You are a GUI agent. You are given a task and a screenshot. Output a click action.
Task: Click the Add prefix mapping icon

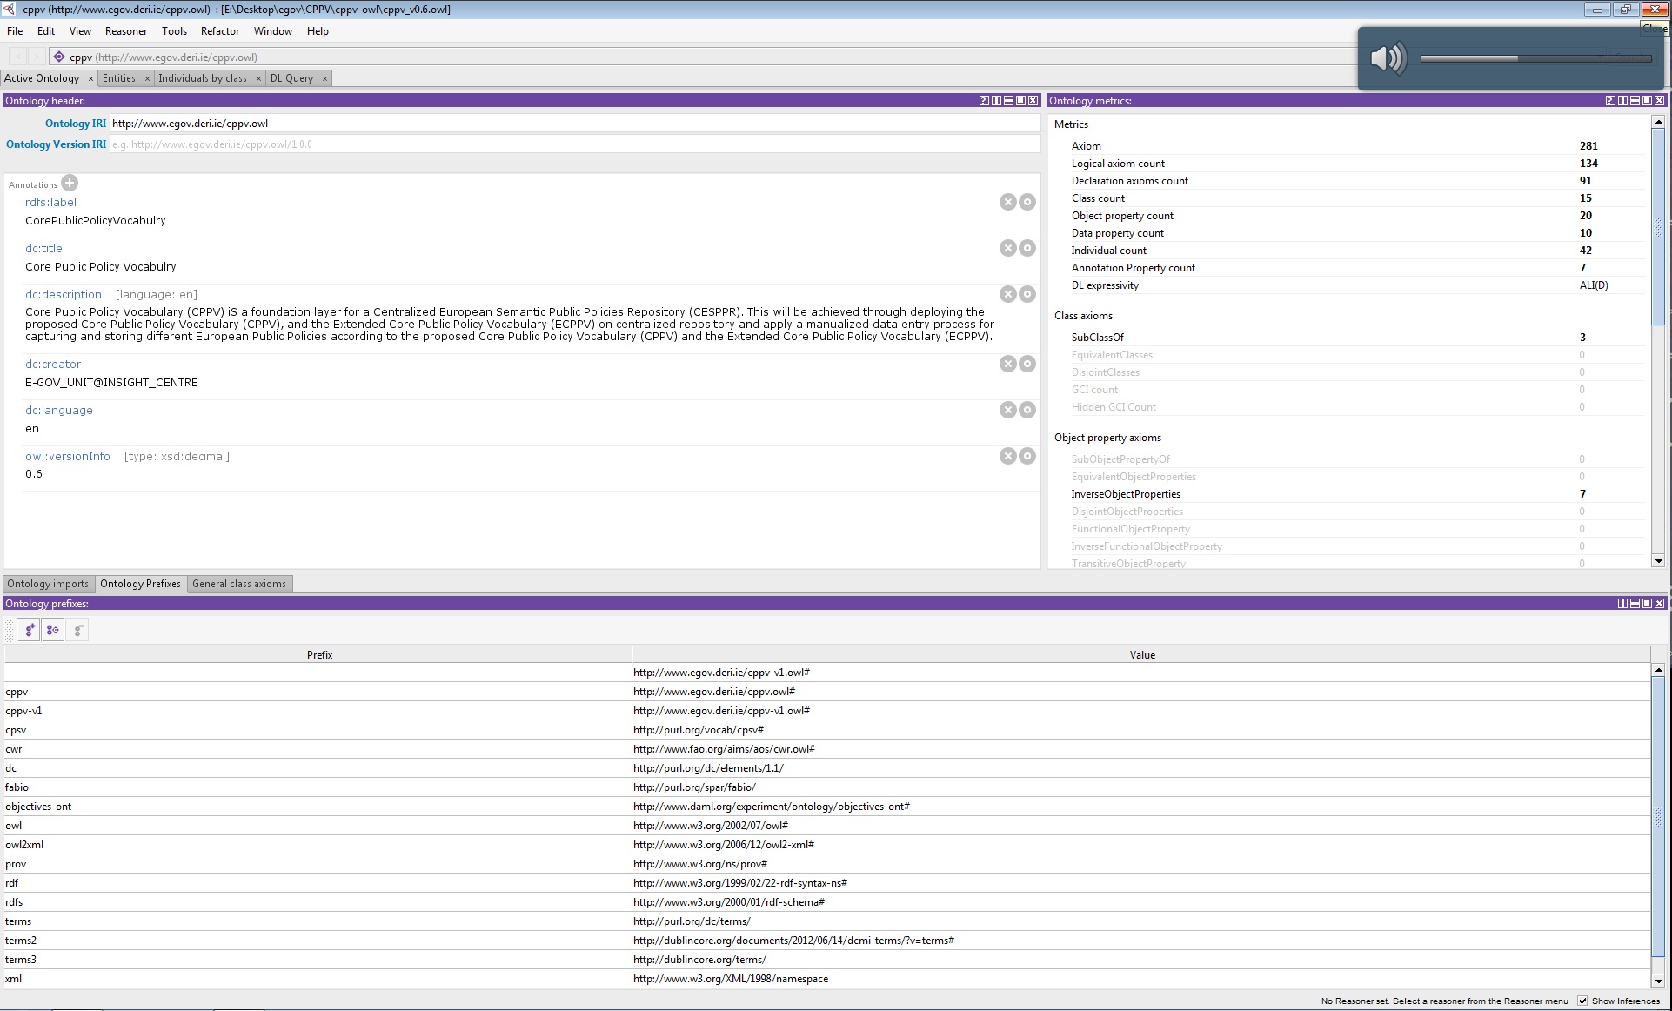(29, 630)
